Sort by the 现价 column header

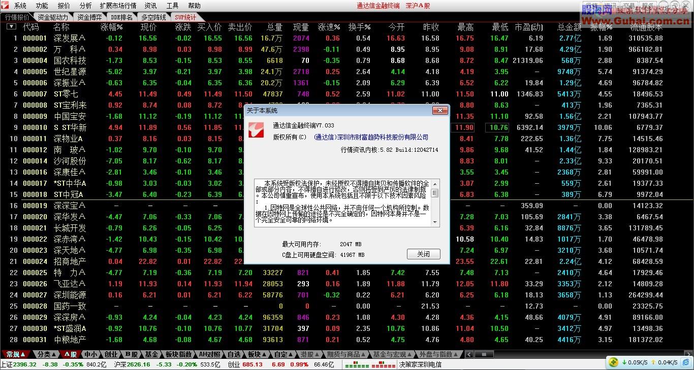148,27
